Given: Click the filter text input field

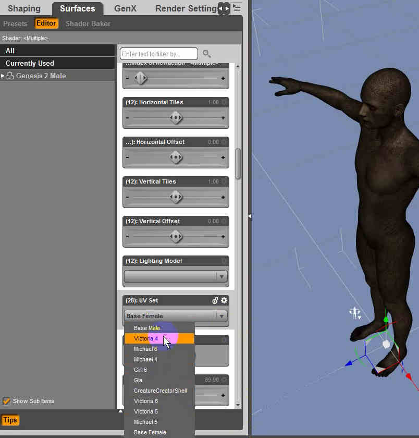Looking at the screenshot, I should [159, 54].
